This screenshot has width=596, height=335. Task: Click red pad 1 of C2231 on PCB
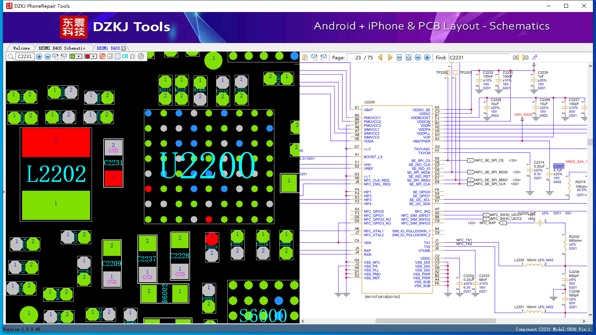[113, 178]
